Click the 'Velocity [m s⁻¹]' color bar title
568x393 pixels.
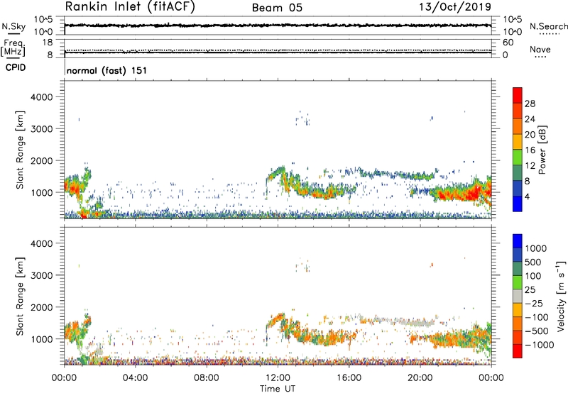point(561,296)
